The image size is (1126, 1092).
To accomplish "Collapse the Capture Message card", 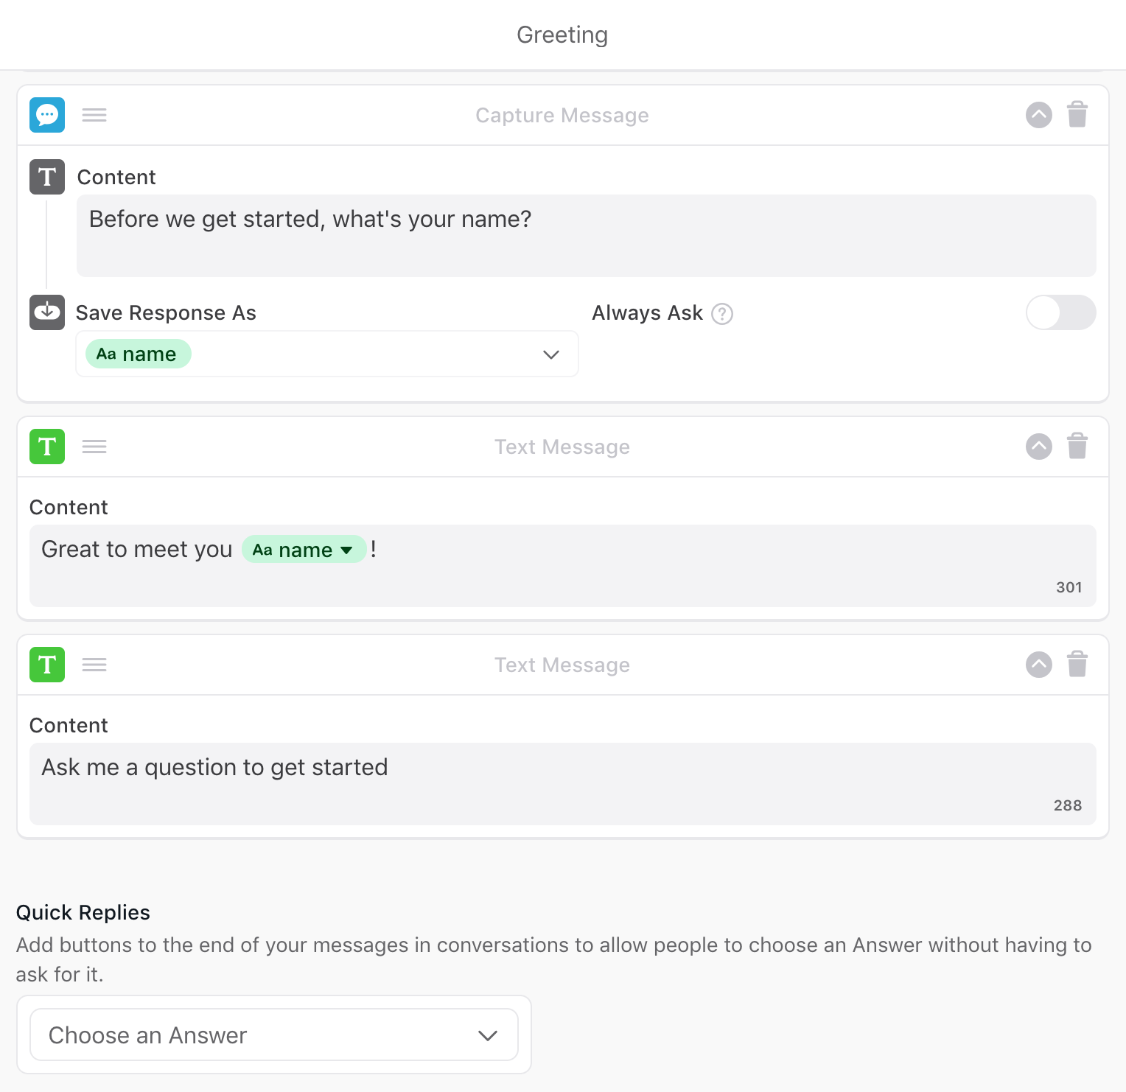I will tap(1039, 115).
